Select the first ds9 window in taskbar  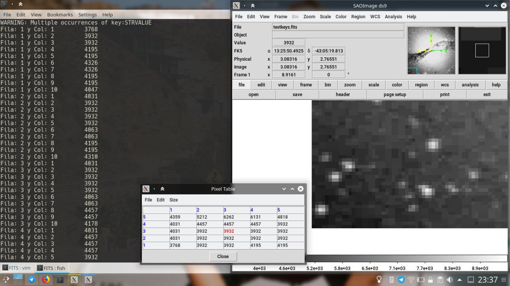[74, 280]
